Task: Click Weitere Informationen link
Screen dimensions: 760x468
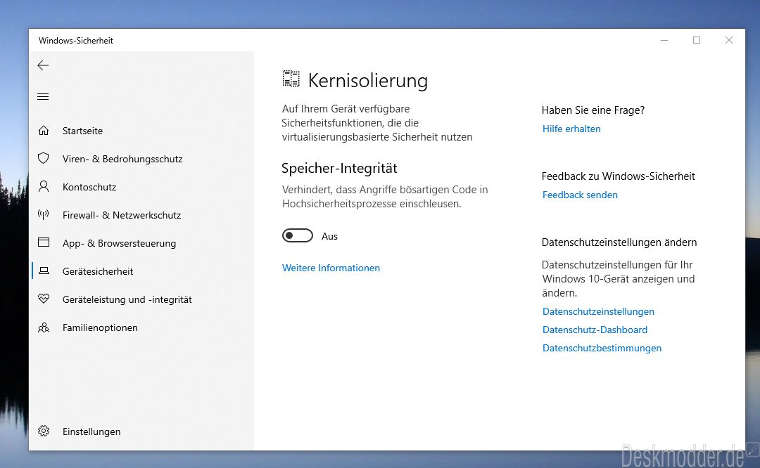Action: [331, 268]
